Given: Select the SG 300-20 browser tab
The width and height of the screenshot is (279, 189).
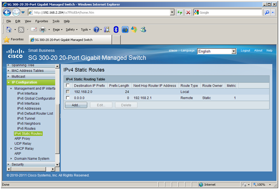Looking at the screenshot, I should pos(70,40).
